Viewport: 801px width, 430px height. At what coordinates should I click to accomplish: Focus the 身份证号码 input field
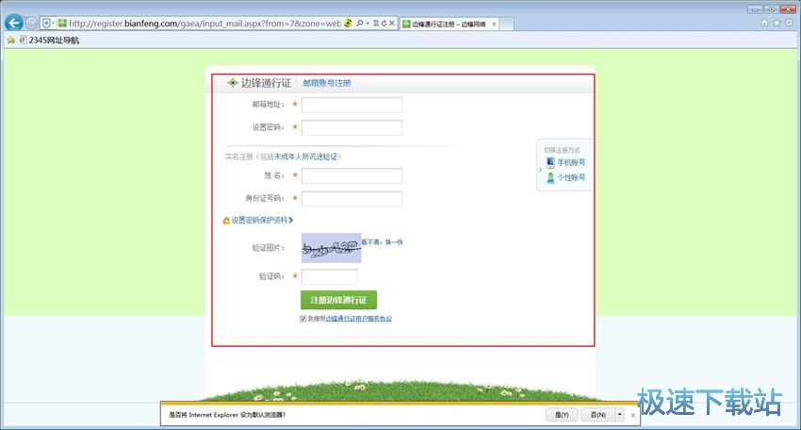pyautogui.click(x=351, y=198)
